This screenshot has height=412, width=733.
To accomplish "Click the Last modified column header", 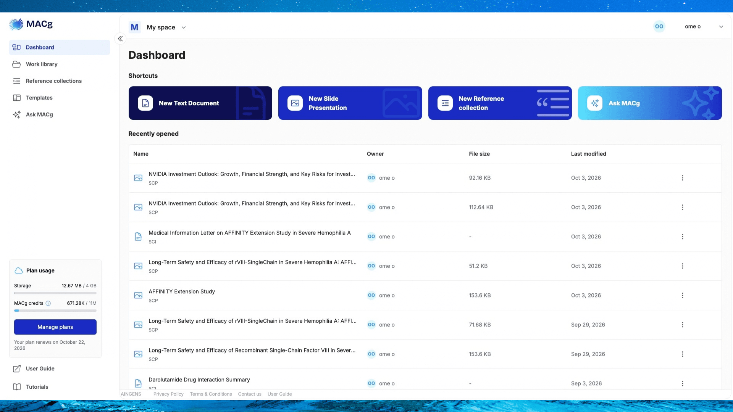I will 589,154.
